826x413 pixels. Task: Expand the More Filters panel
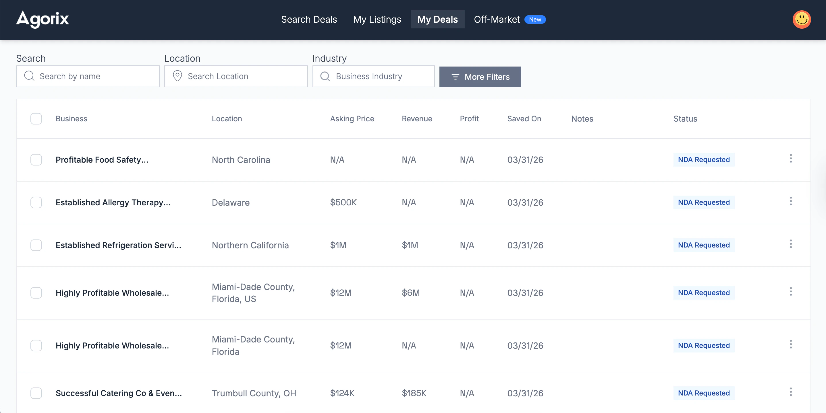(x=480, y=77)
